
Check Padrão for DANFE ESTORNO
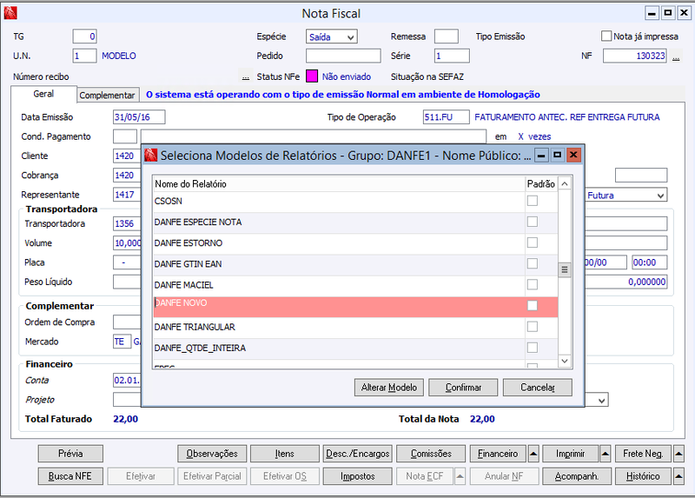coord(533,242)
